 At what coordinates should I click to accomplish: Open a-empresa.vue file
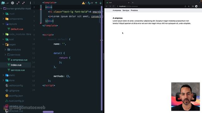point(19,60)
